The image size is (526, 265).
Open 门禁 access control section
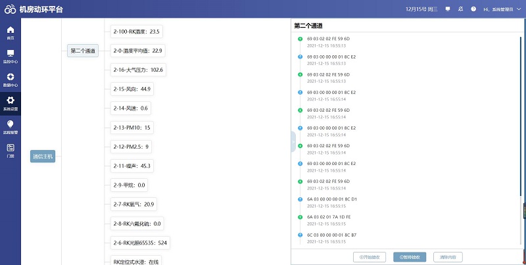tap(10, 151)
